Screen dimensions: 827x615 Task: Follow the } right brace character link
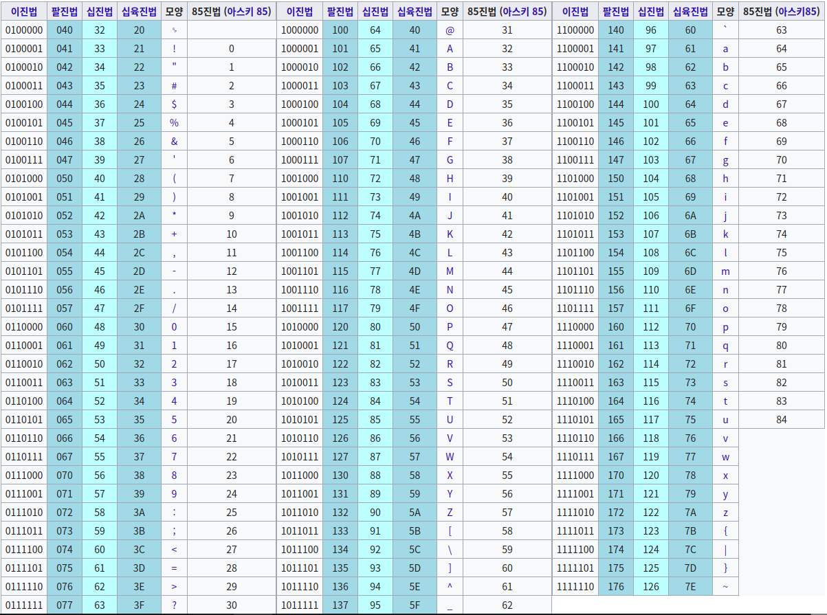pos(726,568)
